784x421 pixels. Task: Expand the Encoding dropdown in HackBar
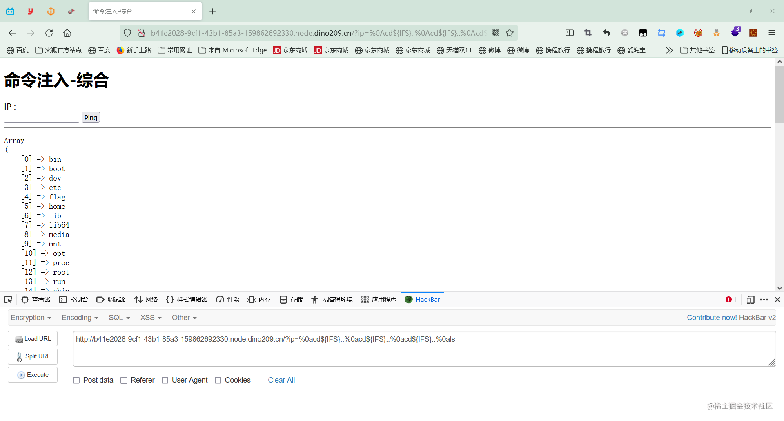click(x=80, y=318)
